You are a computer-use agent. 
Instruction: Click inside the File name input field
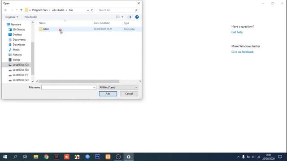(x=67, y=88)
